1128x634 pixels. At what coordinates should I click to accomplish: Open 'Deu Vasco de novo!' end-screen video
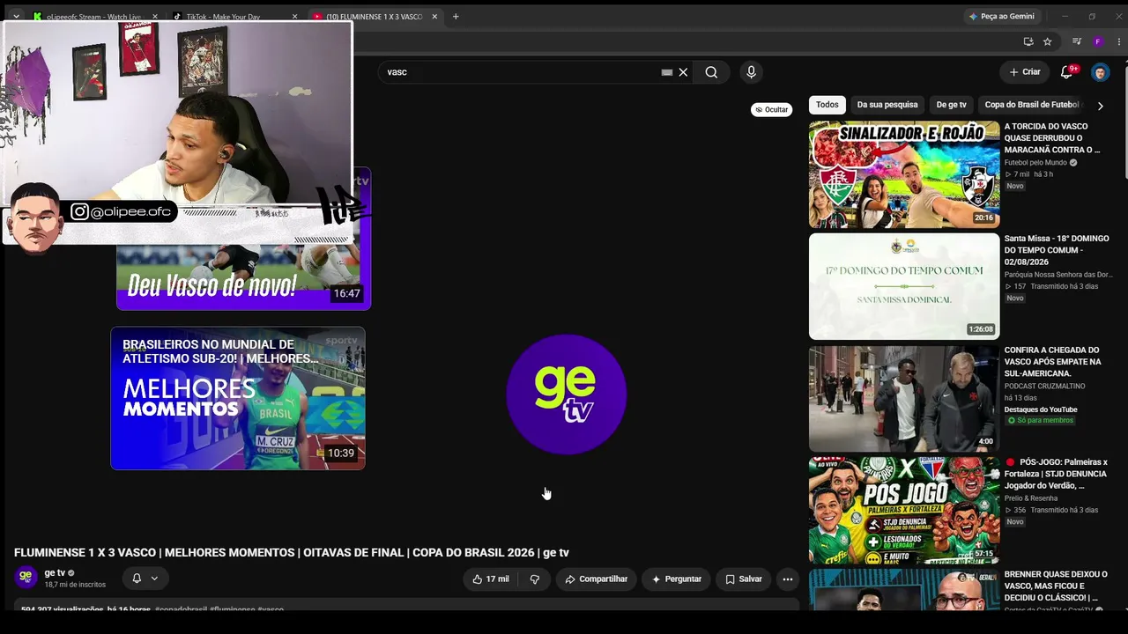[x=243, y=277]
